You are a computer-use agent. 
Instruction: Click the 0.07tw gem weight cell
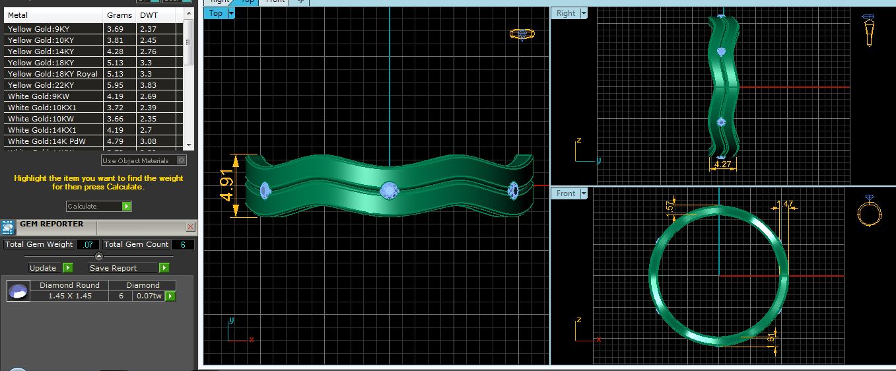(x=149, y=296)
